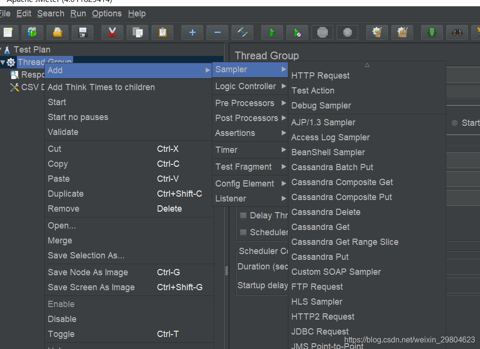Image resolution: width=480 pixels, height=349 pixels.
Task: Toggle the Scheduler checkbox
Action: [243, 232]
